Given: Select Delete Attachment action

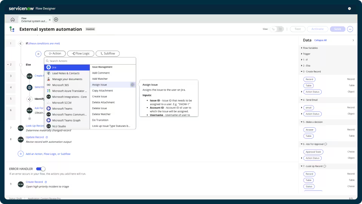Looking at the screenshot, I should (x=103, y=102).
